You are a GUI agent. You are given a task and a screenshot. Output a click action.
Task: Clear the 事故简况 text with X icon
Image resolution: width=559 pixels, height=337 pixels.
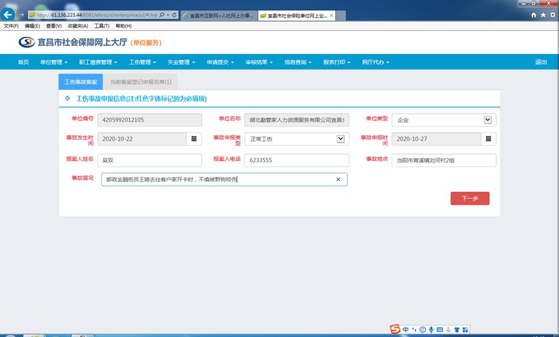338,179
